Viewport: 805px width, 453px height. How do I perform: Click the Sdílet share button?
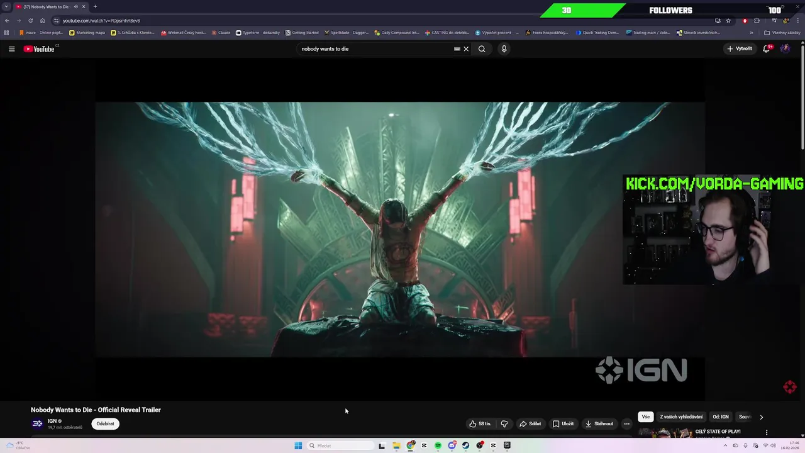pyautogui.click(x=530, y=424)
